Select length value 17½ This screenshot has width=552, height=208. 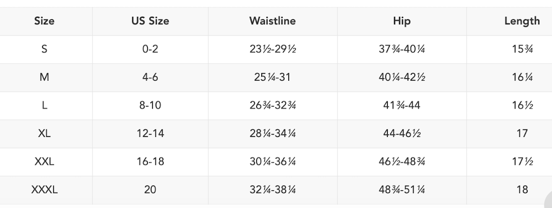[522, 162]
